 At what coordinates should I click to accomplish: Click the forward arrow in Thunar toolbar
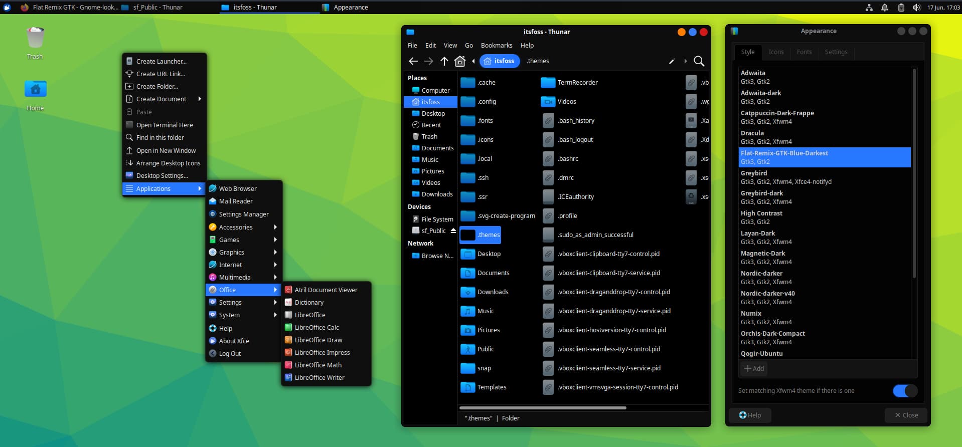point(429,61)
